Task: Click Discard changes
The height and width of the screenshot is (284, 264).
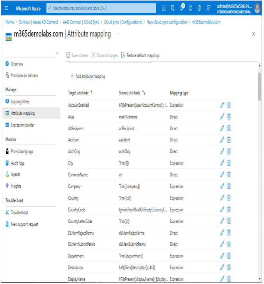Action: [x=105, y=55]
